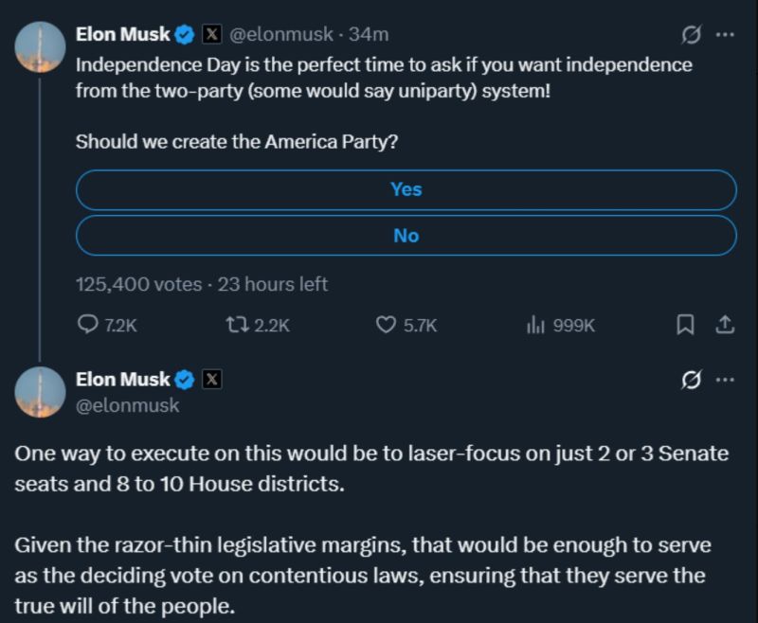
Task: Click the Elon Musk name on the second tweet
Action: (x=122, y=380)
